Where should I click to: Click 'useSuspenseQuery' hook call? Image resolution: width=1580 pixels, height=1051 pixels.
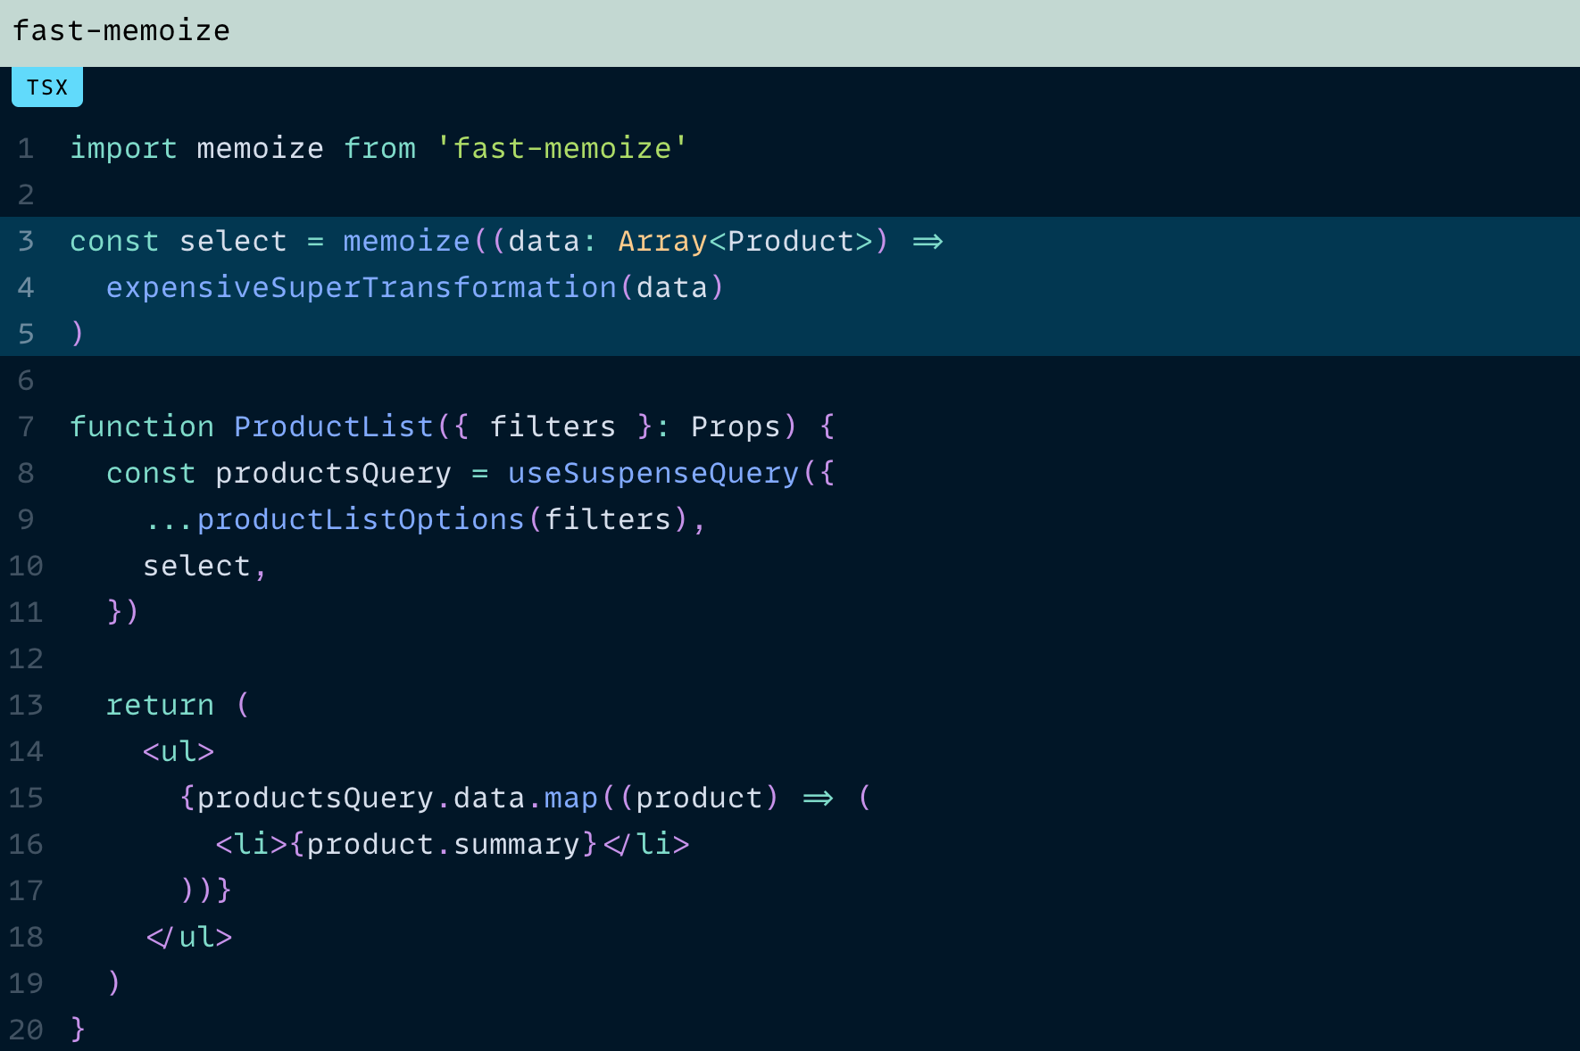click(653, 473)
